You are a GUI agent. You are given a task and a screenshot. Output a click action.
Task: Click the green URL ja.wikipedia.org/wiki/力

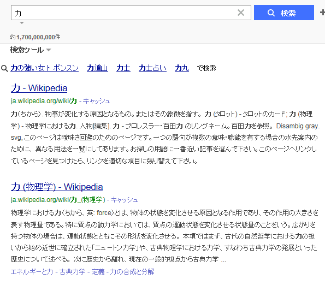click(44, 101)
